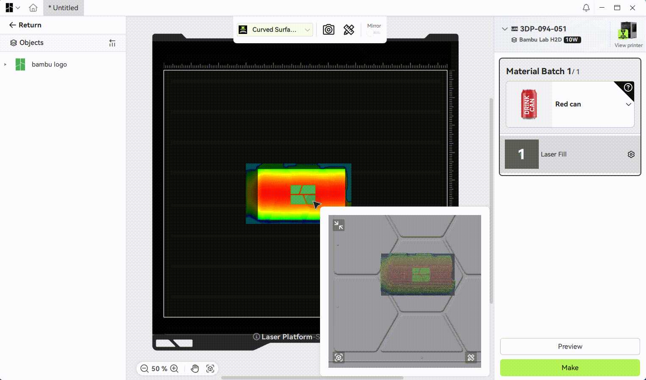646x380 pixels.
Task: Toggle the Mirror switch
Action: tap(374, 33)
